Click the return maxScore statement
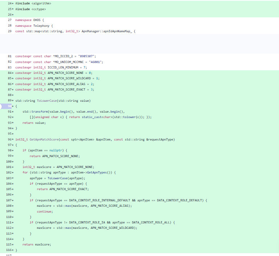Viewport: 279px width, 256px height. point(37,245)
